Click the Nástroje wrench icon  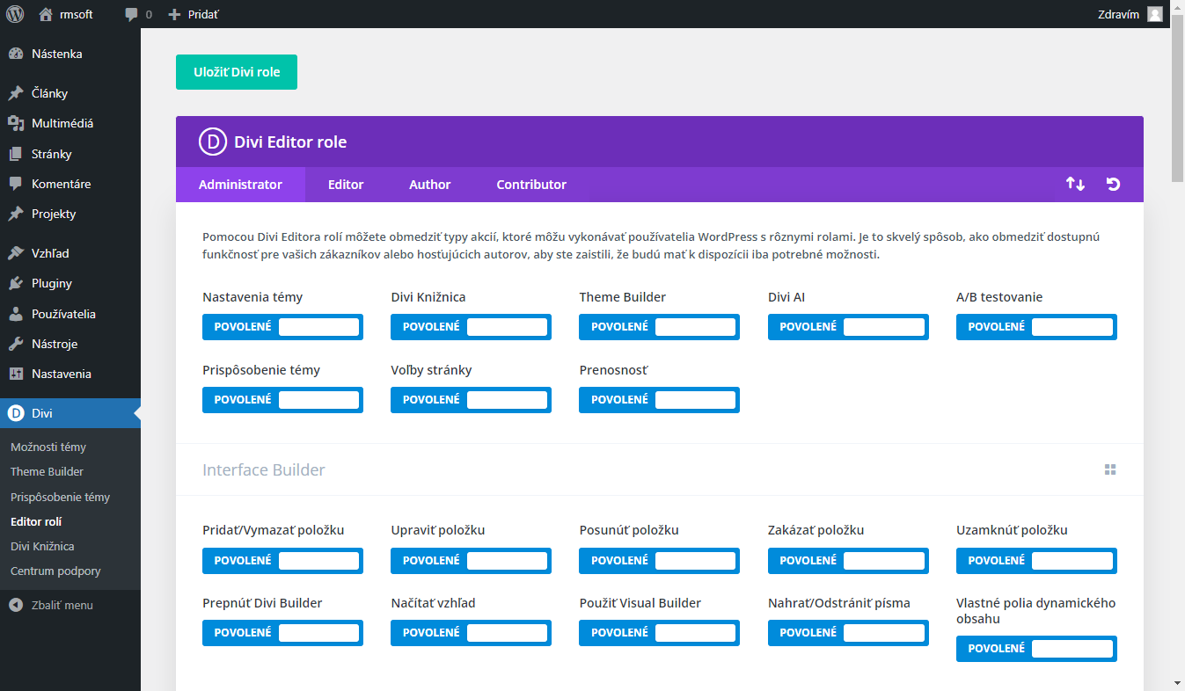tap(16, 344)
